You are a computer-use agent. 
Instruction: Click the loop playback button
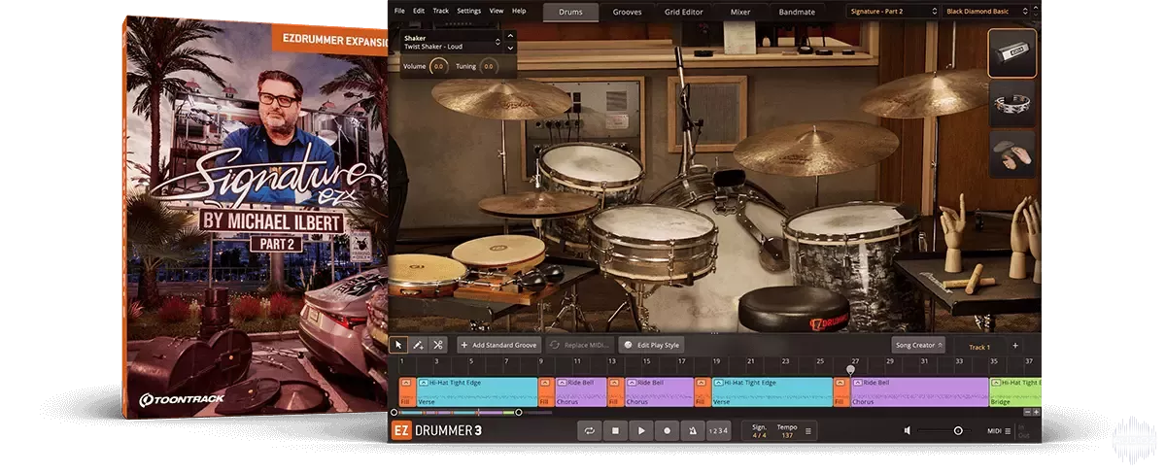point(589,430)
